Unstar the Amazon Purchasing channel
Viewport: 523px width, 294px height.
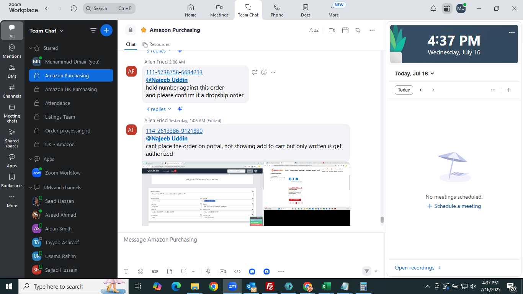pos(144,30)
